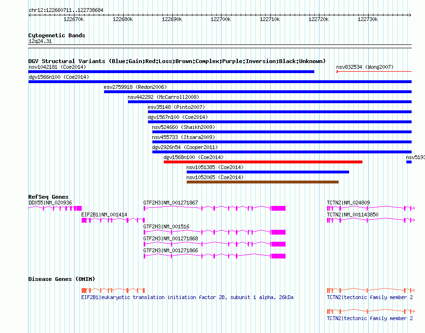Image resolution: width=425 pixels, height=333 pixels.
Task: Select the GTF2H3 NM_001271867 transcript model
Action: click(215, 208)
